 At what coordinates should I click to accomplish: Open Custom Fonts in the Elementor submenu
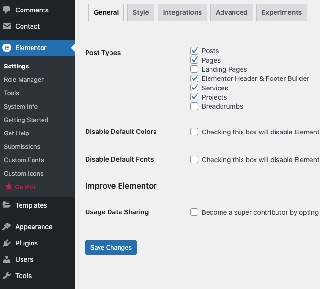tap(23, 160)
